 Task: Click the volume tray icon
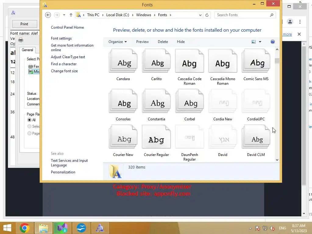(x=272, y=228)
